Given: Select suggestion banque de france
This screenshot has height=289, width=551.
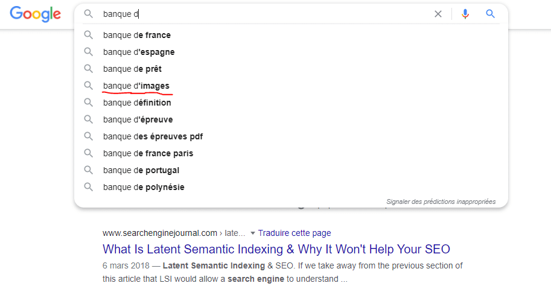Looking at the screenshot, I should [x=291, y=35].
